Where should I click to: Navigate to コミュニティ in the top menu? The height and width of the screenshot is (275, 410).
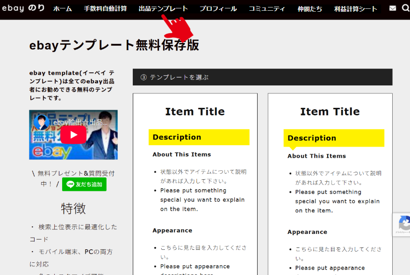[x=267, y=9]
